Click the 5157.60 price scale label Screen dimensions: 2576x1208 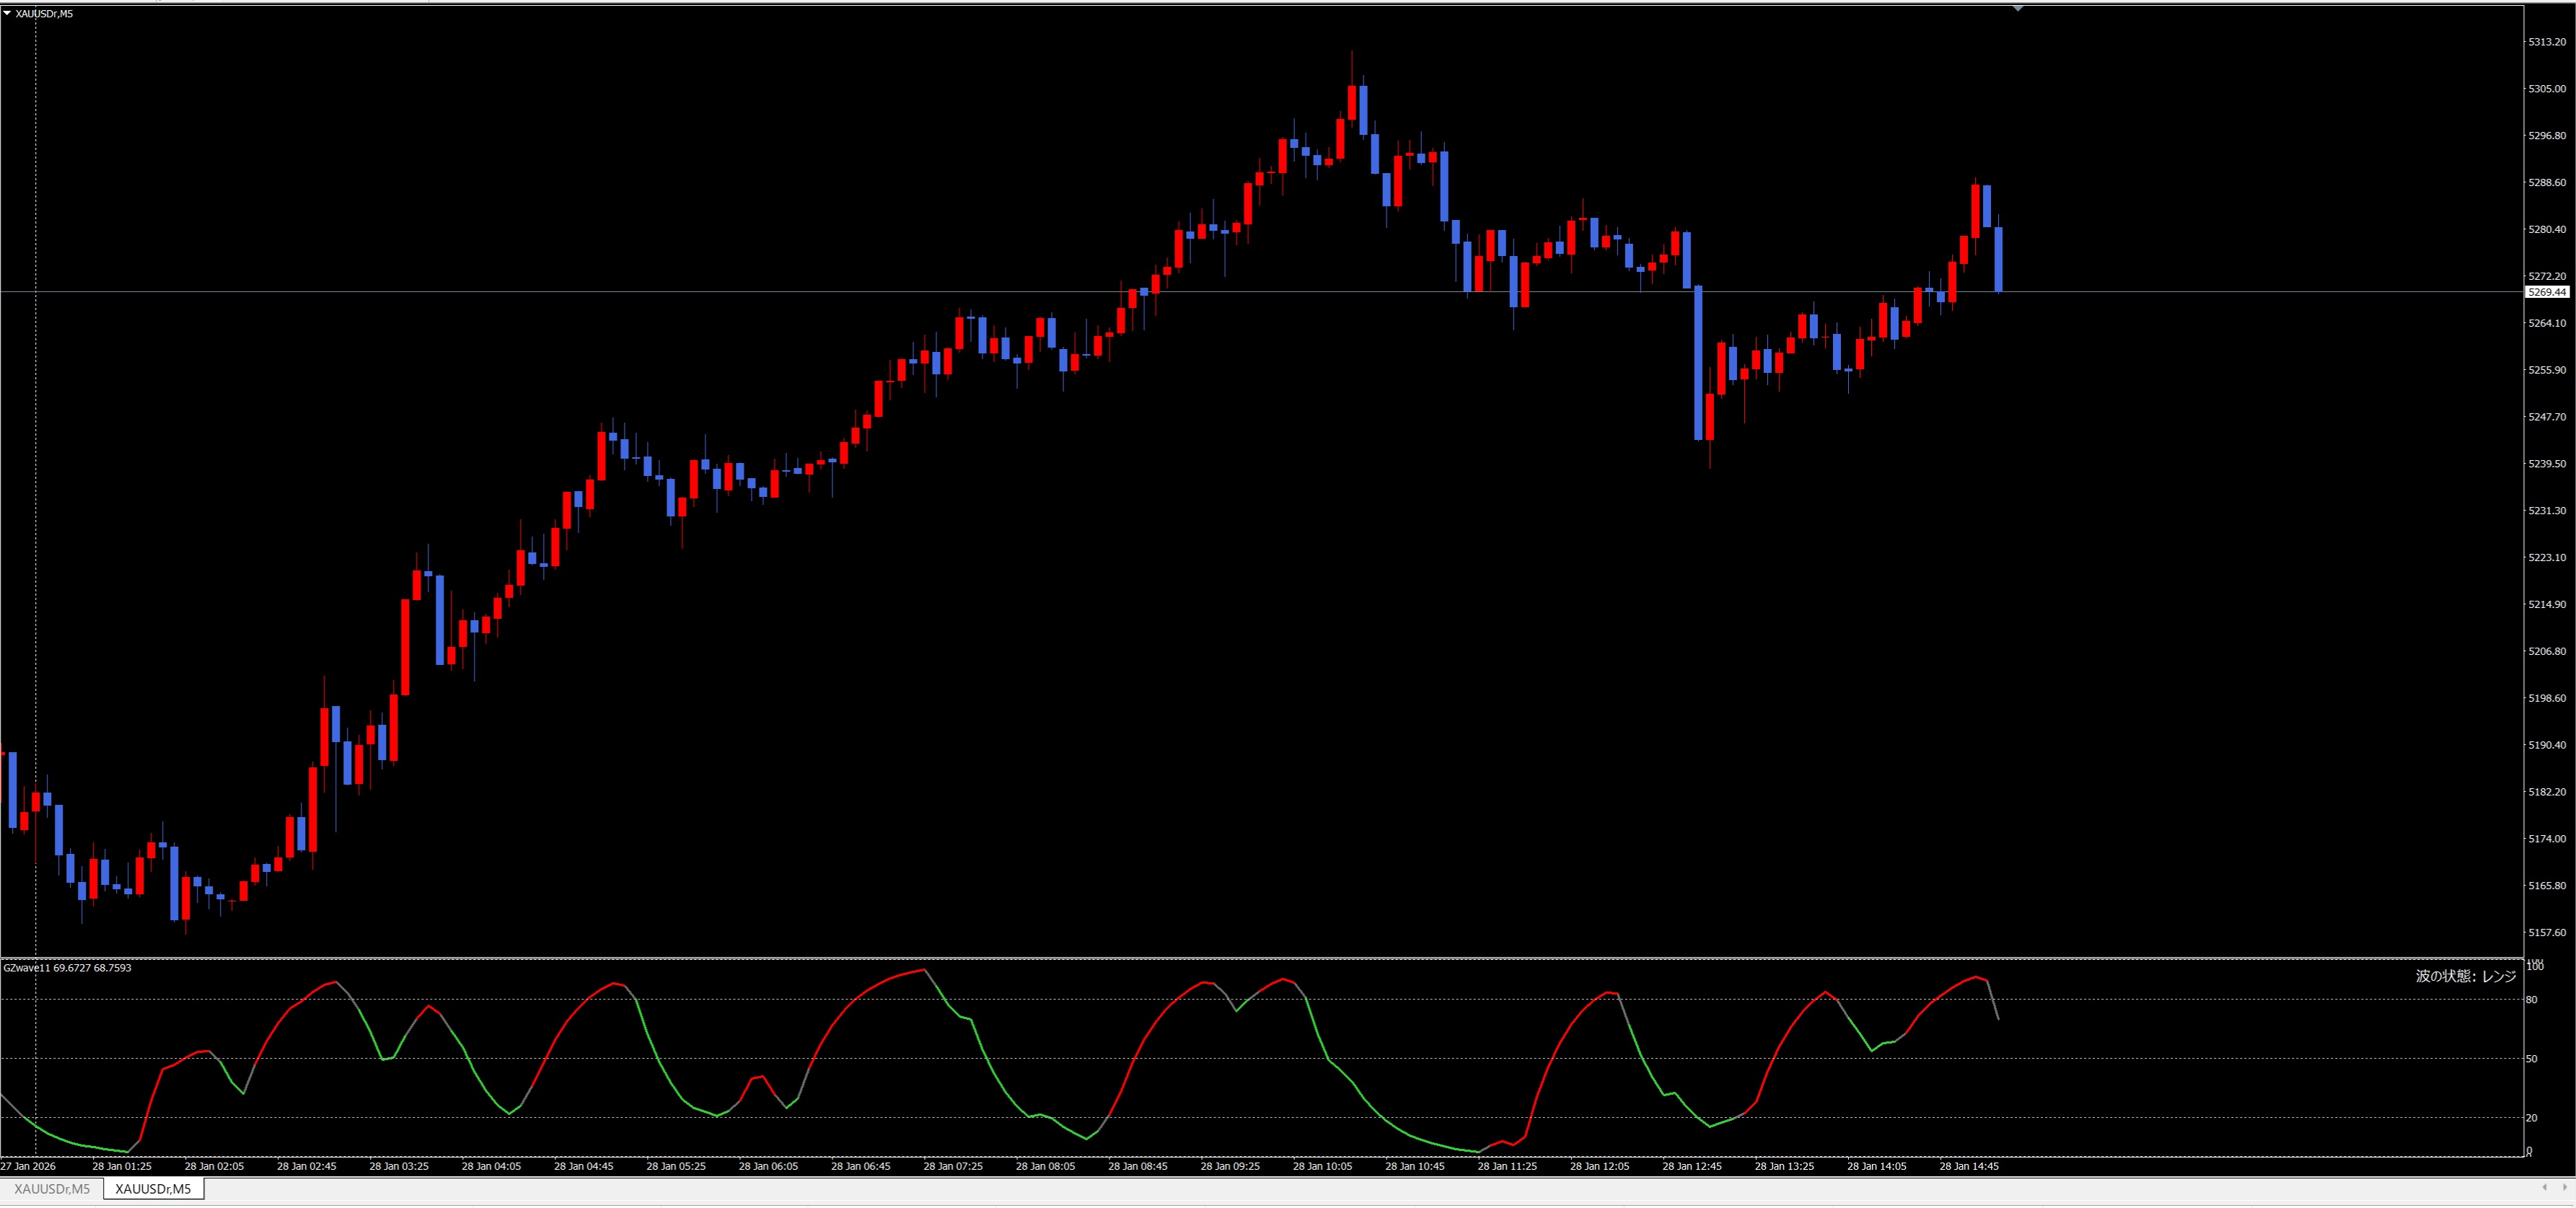(x=2546, y=933)
